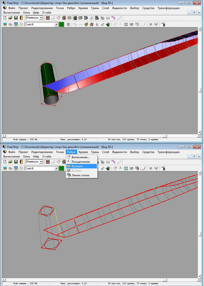
Task: Toggle grid display icon in shaded-view window
Action: [x=70, y=18]
